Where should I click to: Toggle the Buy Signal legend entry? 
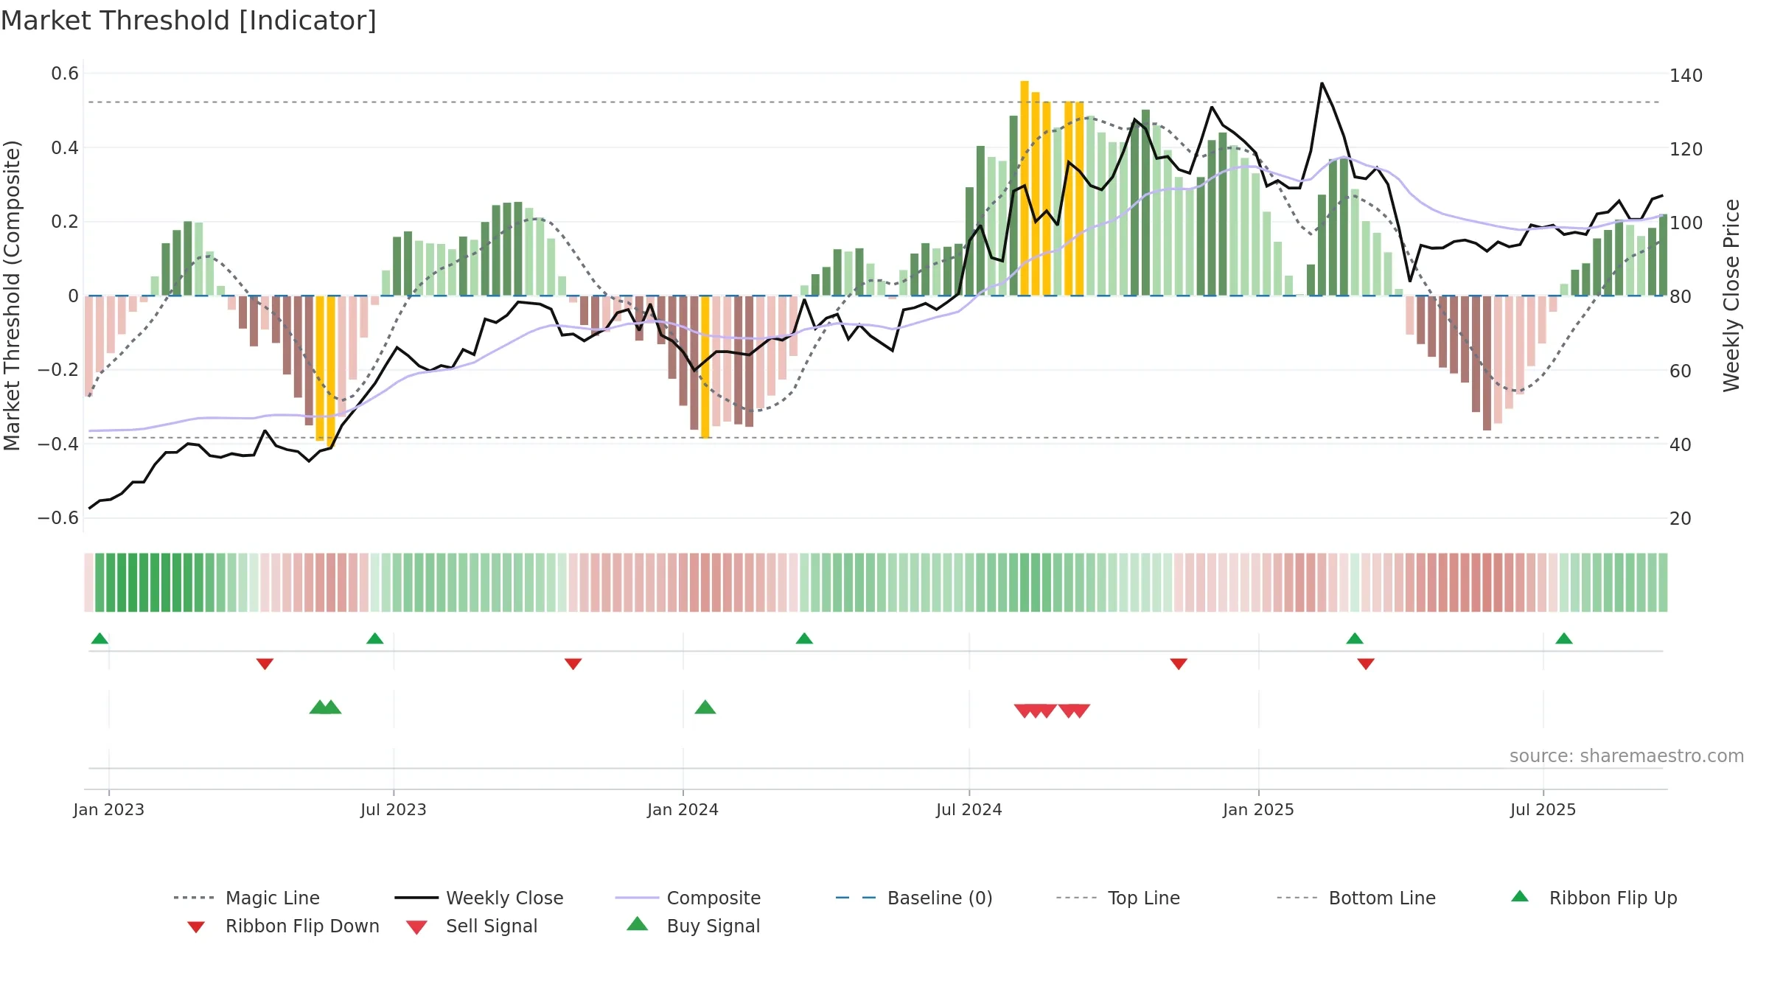[693, 926]
